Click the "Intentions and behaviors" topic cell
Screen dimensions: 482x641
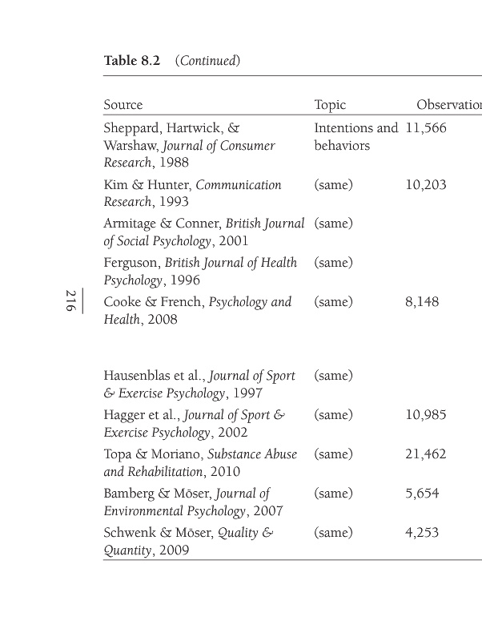point(355,137)
